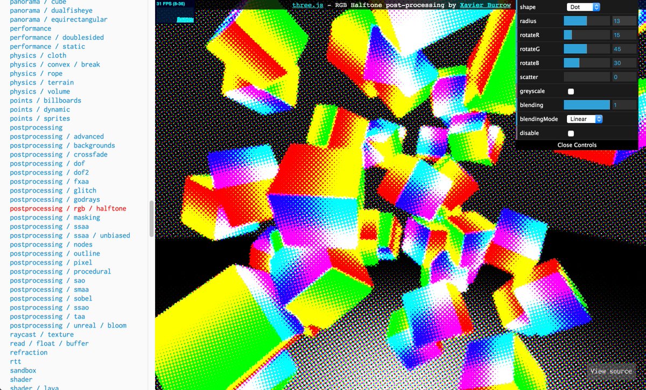
Task: Open postprocessing / masking example
Action: [55, 217]
